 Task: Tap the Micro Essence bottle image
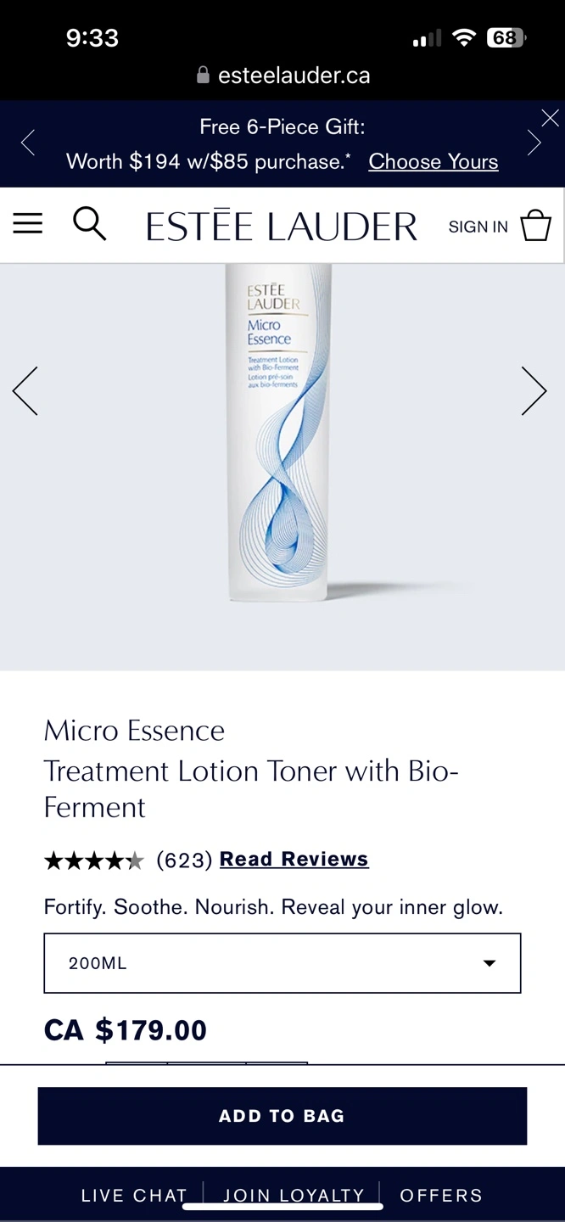tap(278, 433)
